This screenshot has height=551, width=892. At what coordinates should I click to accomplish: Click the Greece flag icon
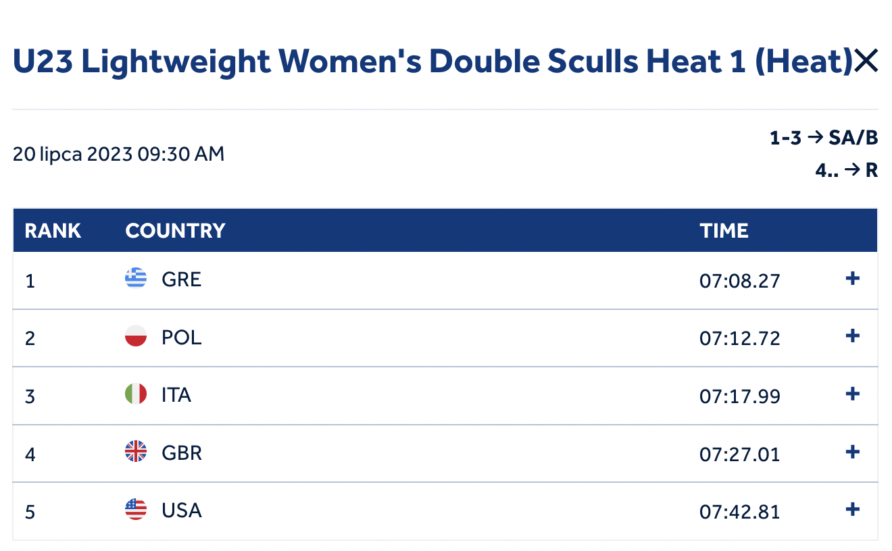136,278
